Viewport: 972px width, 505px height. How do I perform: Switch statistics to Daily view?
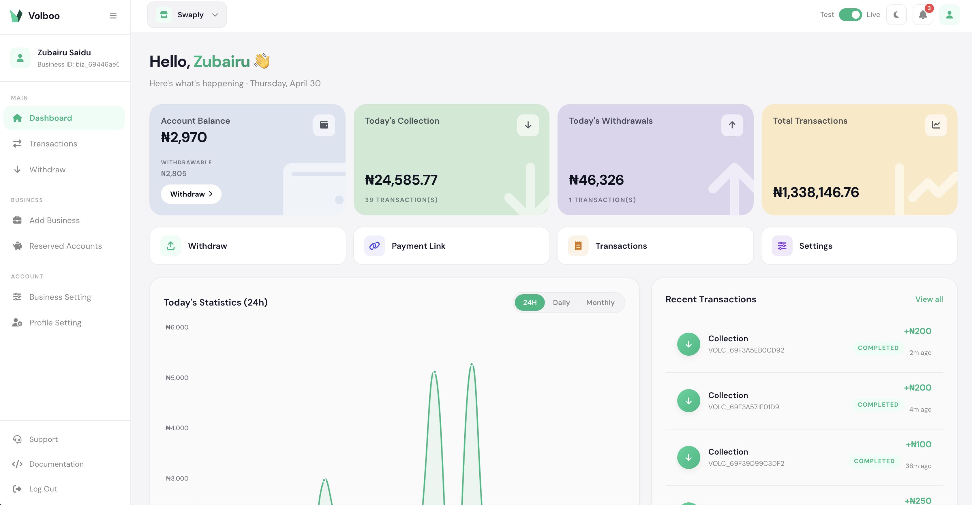pyautogui.click(x=561, y=302)
